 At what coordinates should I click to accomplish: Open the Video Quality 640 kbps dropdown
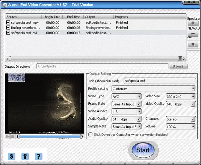tap(193, 104)
